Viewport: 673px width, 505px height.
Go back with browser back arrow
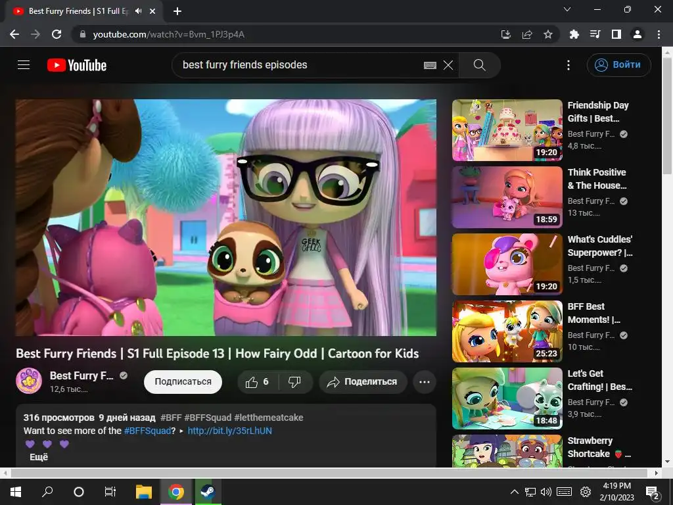click(x=14, y=34)
